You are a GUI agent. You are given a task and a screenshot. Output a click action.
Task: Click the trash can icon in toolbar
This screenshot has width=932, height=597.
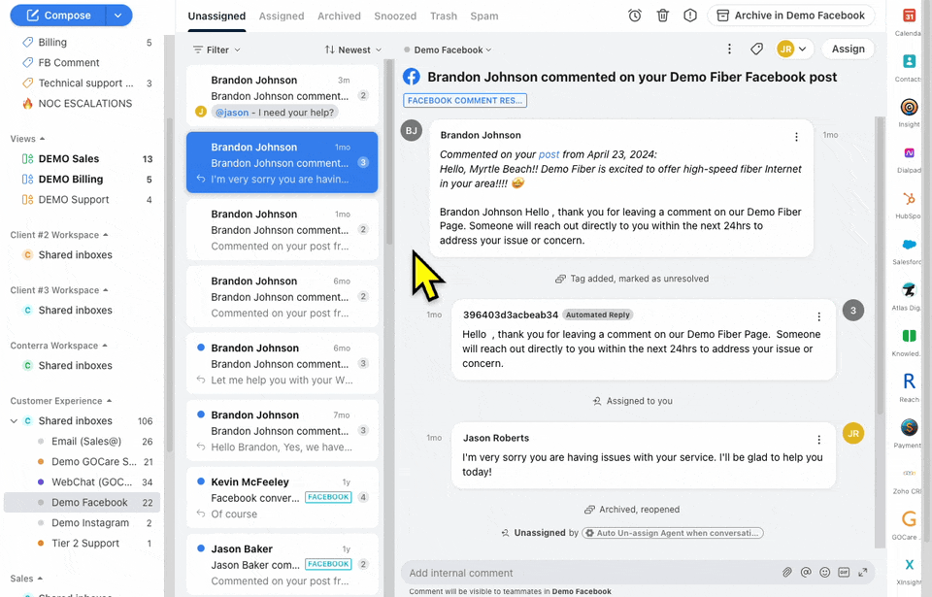663,17
